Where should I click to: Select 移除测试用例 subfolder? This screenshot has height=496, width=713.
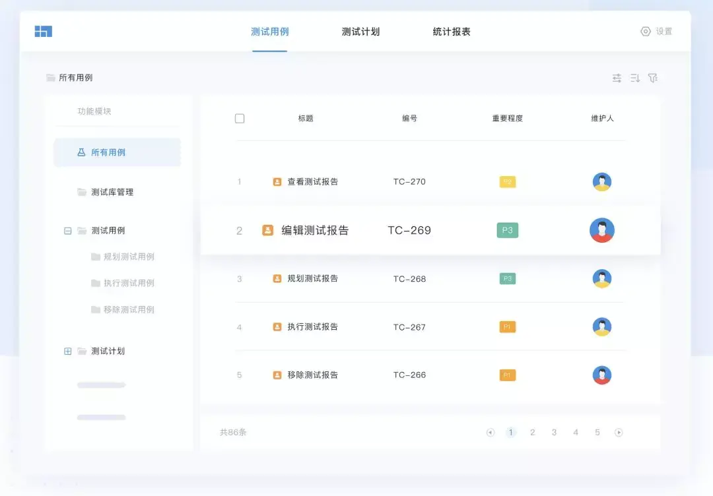[129, 309]
